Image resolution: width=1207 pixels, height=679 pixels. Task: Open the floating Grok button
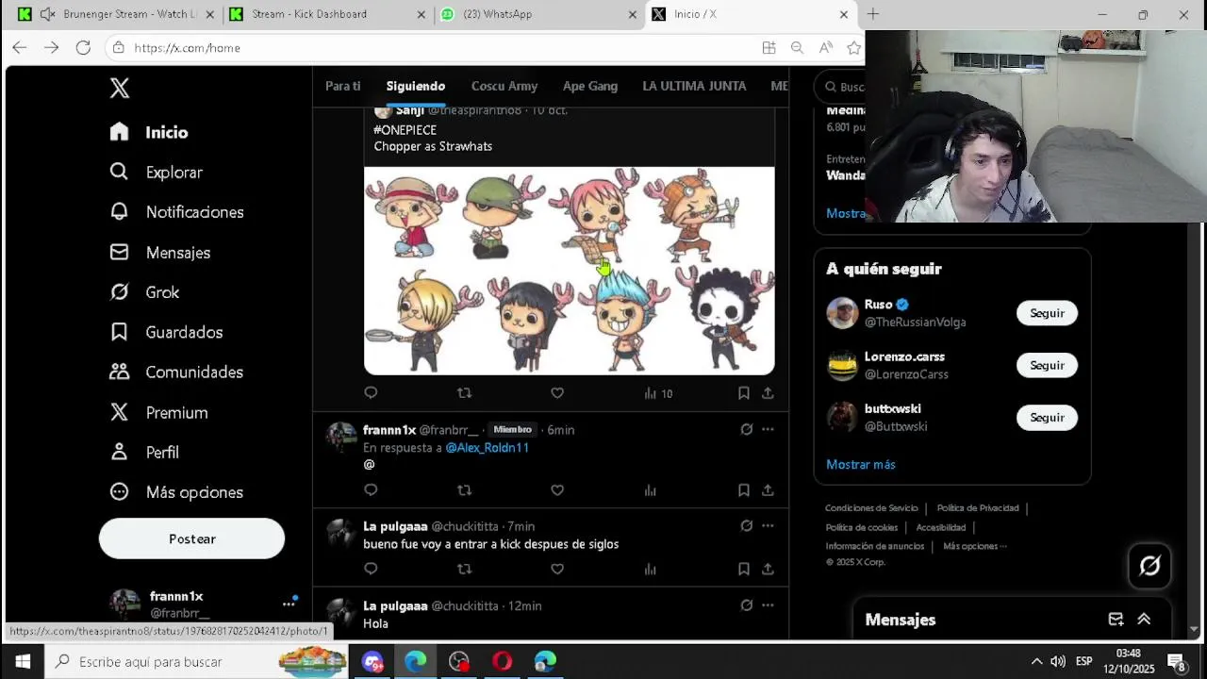click(x=1149, y=566)
